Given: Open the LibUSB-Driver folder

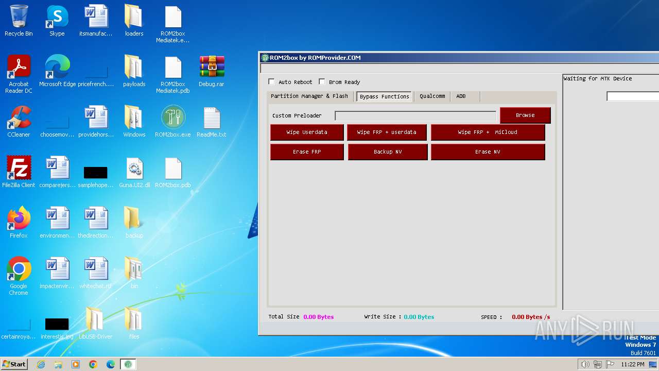Looking at the screenshot, I should coord(96,324).
